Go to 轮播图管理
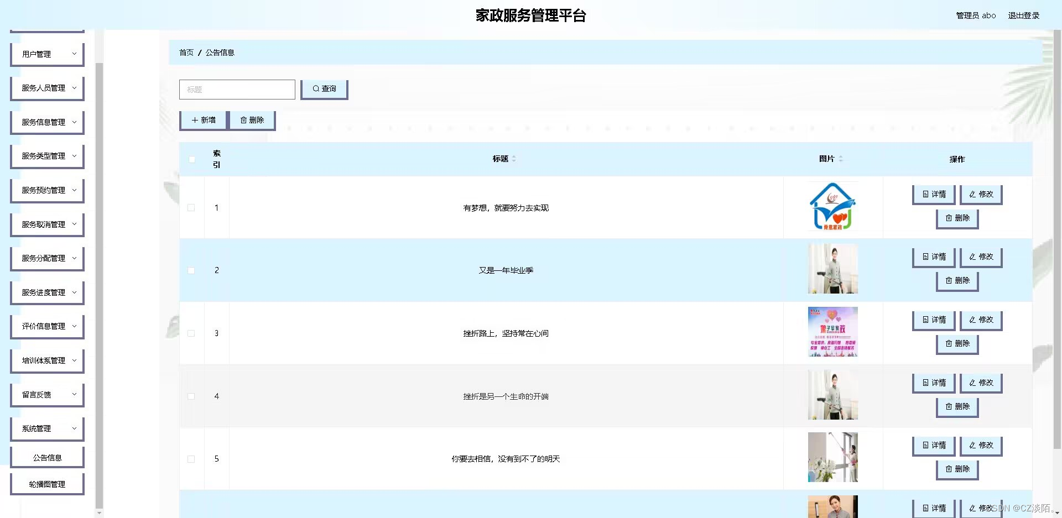Screen dimensions: 1062x518 tap(47, 484)
